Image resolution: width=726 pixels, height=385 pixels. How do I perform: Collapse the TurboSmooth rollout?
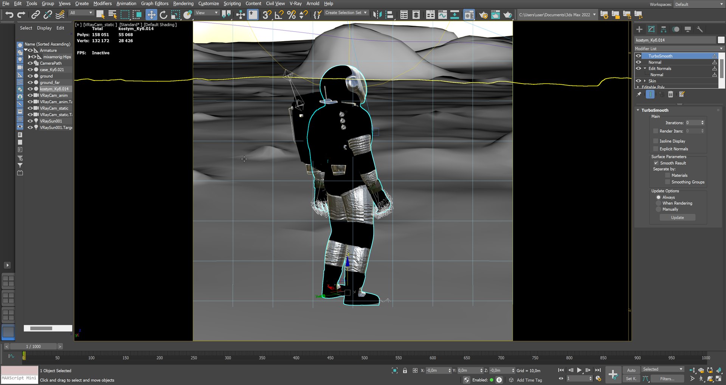[638, 110]
